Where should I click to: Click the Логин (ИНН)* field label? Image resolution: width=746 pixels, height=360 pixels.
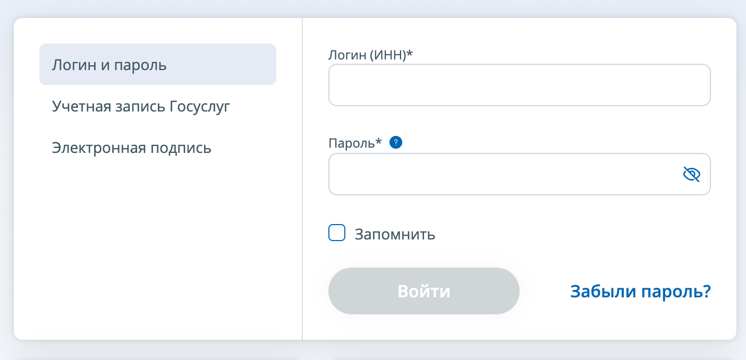coord(371,54)
